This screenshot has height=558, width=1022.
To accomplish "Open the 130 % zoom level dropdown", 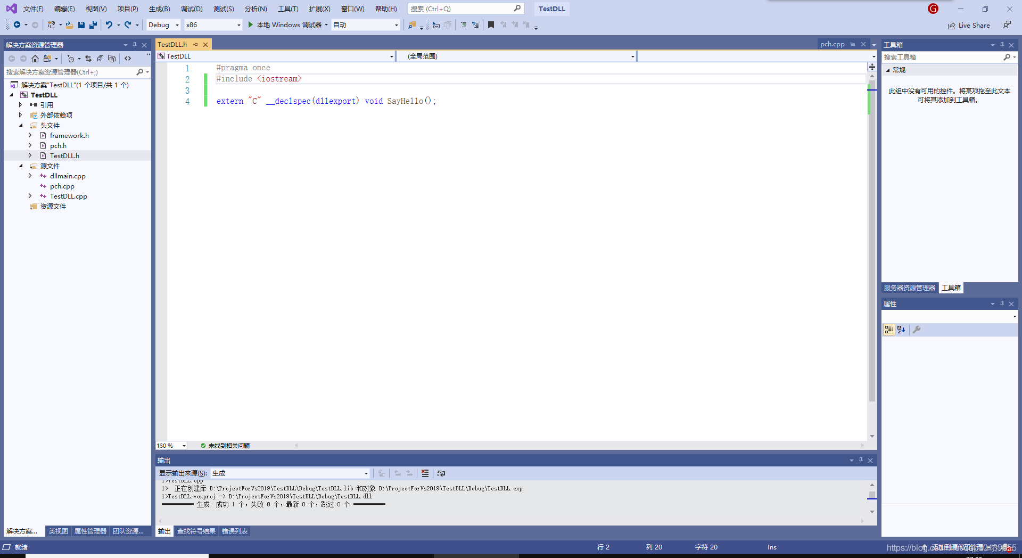I will [171, 446].
